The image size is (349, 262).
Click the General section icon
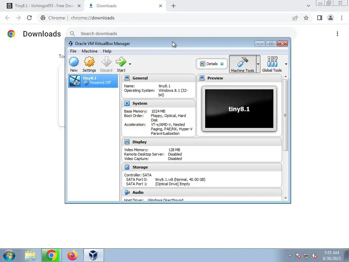127,78
